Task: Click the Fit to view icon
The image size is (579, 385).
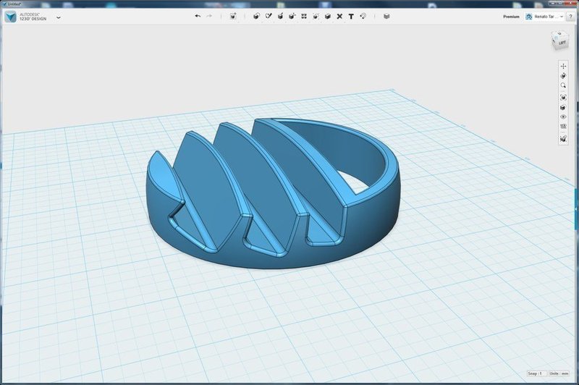Action: coord(563,98)
